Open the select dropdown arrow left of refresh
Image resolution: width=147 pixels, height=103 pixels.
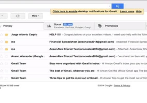(x=2, y=16)
